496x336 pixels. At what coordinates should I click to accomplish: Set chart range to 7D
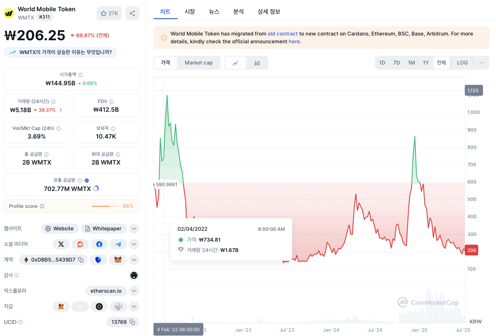pyautogui.click(x=396, y=62)
